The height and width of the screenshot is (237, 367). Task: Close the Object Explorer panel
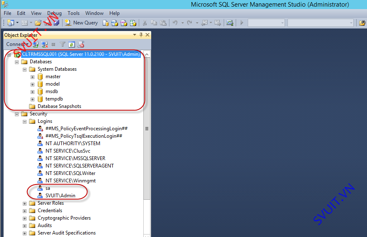(147, 35)
